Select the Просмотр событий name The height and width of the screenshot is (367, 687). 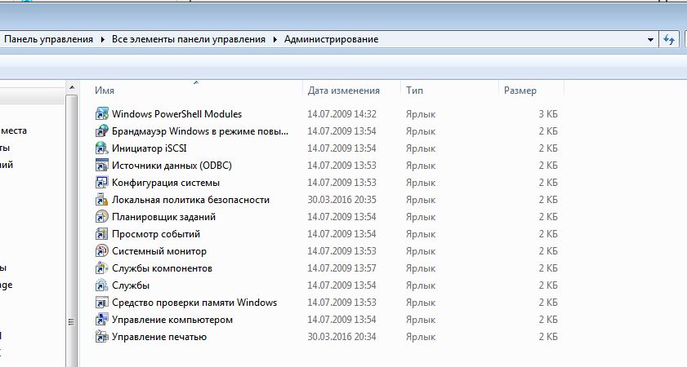(x=156, y=234)
